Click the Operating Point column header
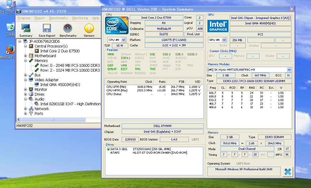 (x=117, y=82)
